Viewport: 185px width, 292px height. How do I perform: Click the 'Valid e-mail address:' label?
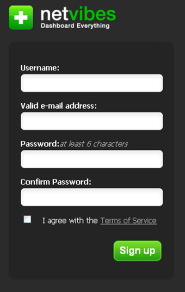click(x=59, y=106)
